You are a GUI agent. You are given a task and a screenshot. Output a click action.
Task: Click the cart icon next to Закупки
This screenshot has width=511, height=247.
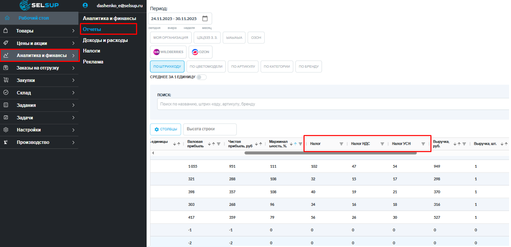(6, 80)
